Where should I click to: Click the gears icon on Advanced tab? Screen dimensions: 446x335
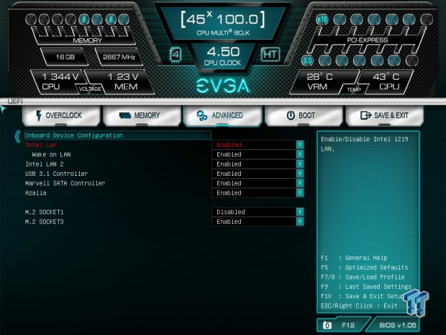[x=201, y=115]
